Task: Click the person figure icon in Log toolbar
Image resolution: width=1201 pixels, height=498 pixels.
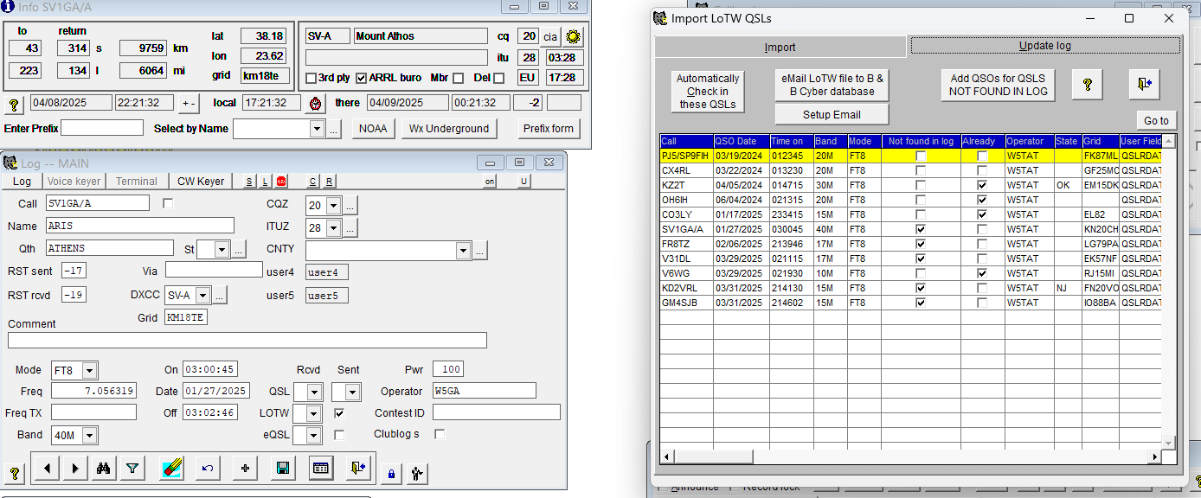Action: click(x=417, y=473)
